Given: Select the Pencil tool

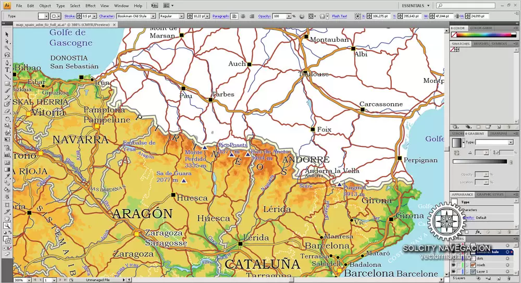Looking at the screenshot, I should [x=7, y=97].
